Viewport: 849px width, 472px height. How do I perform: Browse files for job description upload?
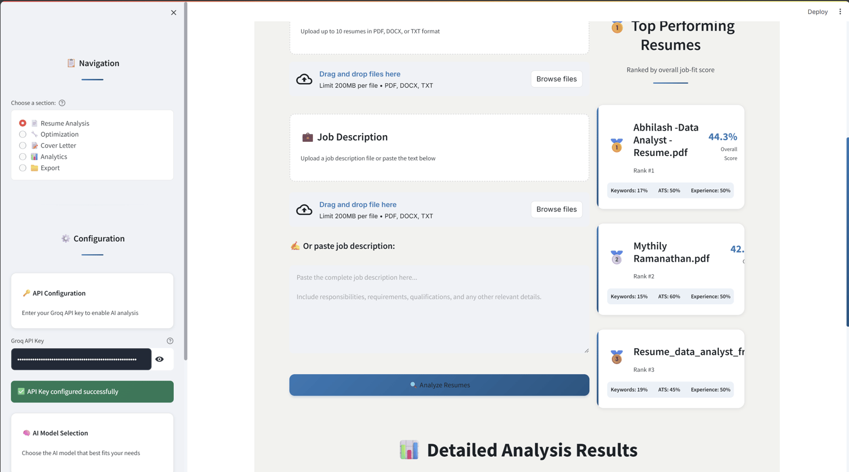[556, 210]
